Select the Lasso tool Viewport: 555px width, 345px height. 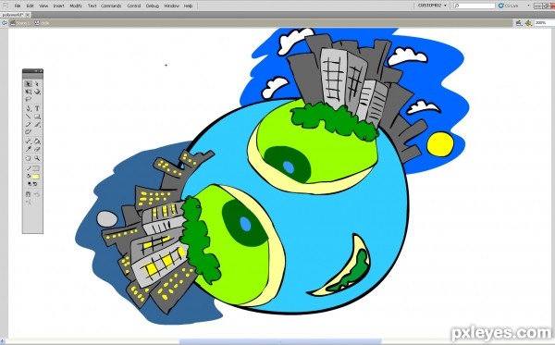coord(29,99)
